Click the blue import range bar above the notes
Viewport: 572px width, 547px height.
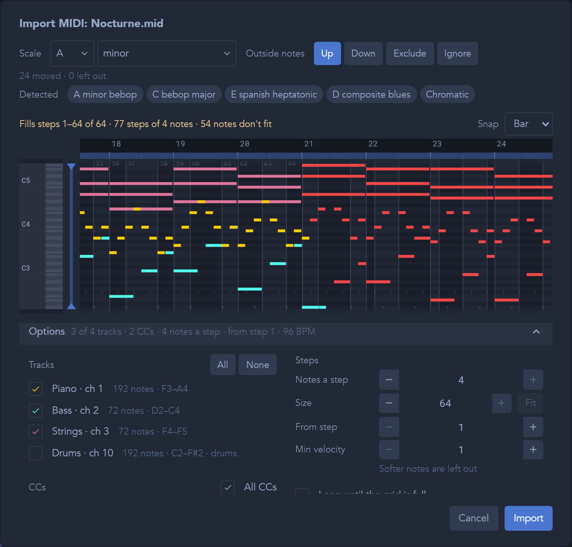(x=316, y=156)
